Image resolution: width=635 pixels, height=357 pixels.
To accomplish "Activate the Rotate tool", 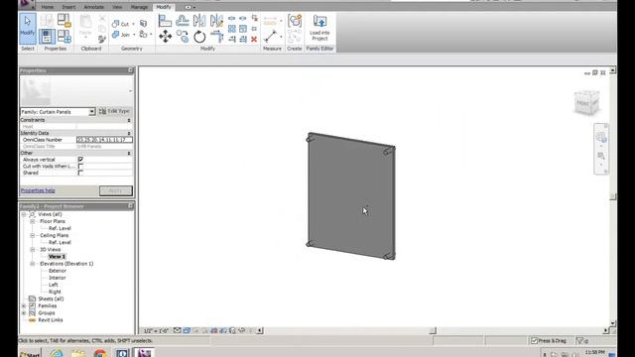I will click(199, 37).
